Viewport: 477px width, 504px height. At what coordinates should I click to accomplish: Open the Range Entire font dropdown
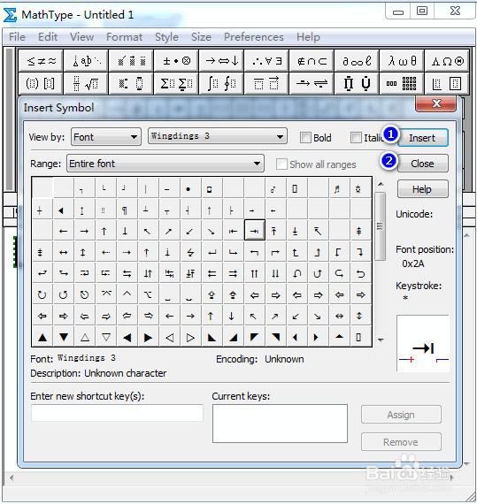click(x=165, y=164)
